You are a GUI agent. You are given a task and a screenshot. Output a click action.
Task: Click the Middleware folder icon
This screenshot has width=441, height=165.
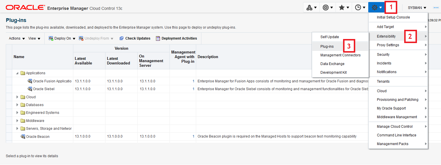click(x=23, y=120)
